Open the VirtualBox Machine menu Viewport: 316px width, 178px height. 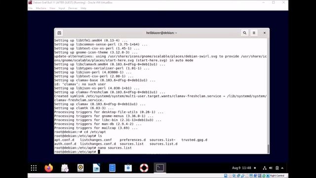pos(41,8)
